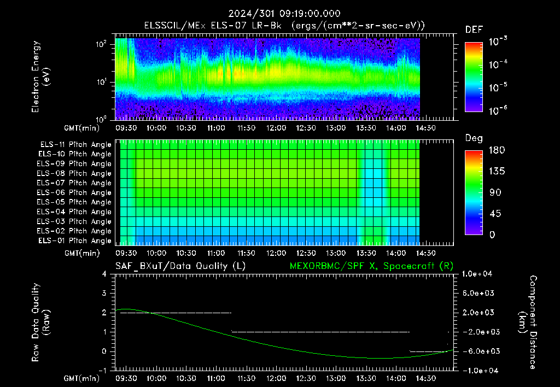This screenshot has width=560, height=387.
Task: Click the timestamp title 2024/301 09:19:00.000
Action: (x=284, y=14)
